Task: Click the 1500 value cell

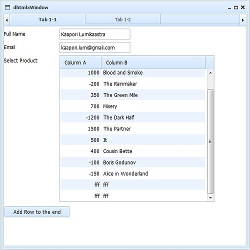Action: tap(81, 128)
